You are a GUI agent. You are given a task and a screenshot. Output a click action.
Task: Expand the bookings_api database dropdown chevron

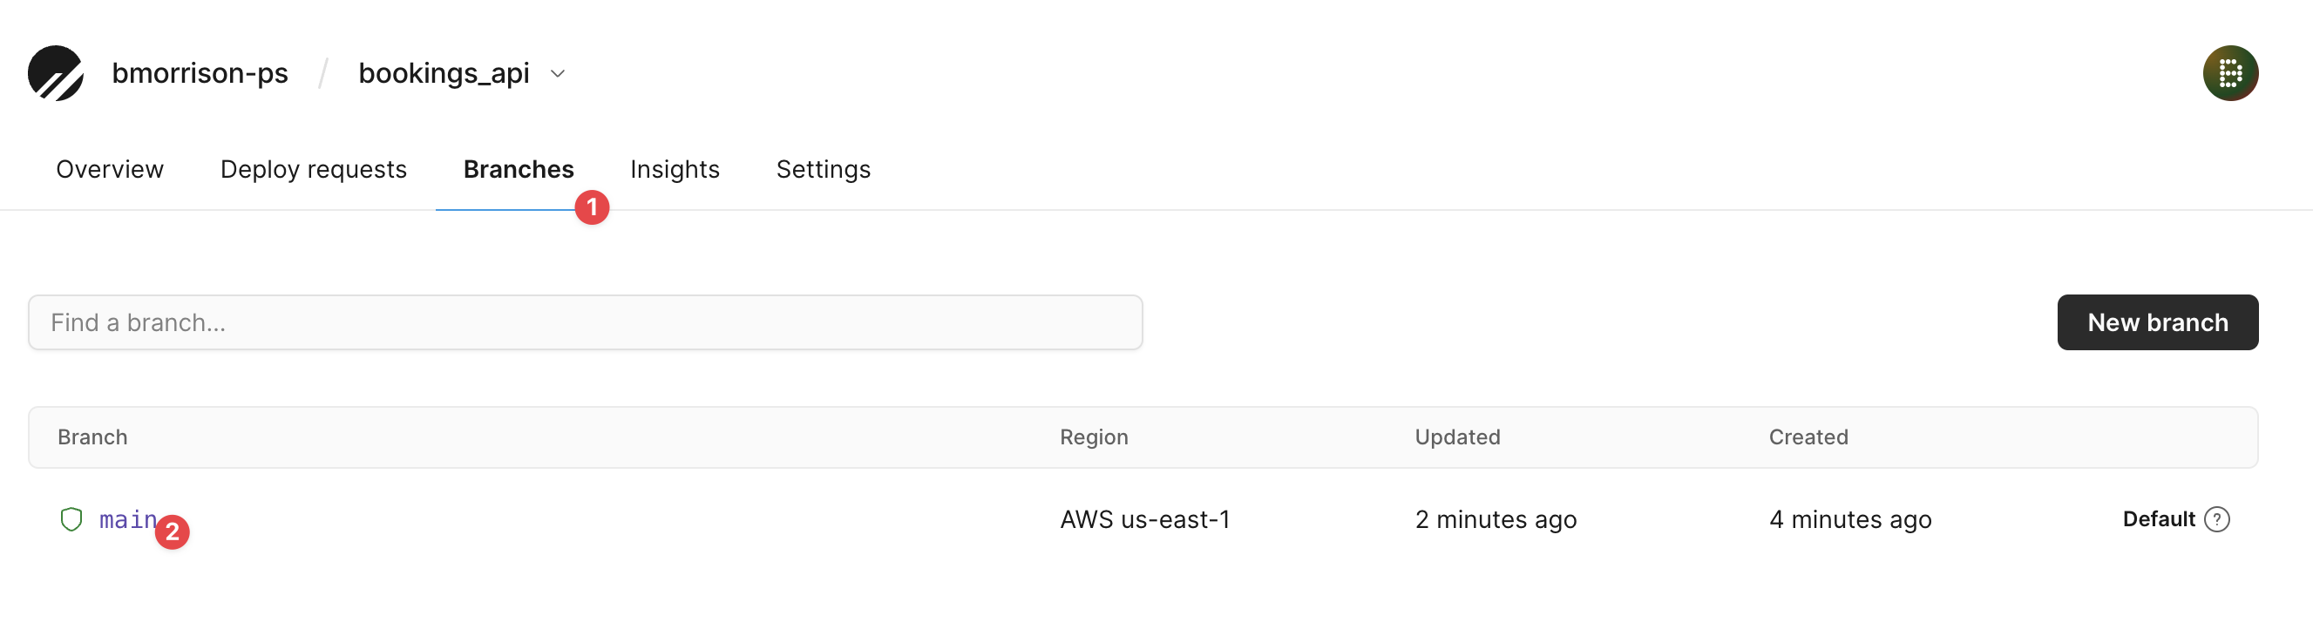coord(558,74)
